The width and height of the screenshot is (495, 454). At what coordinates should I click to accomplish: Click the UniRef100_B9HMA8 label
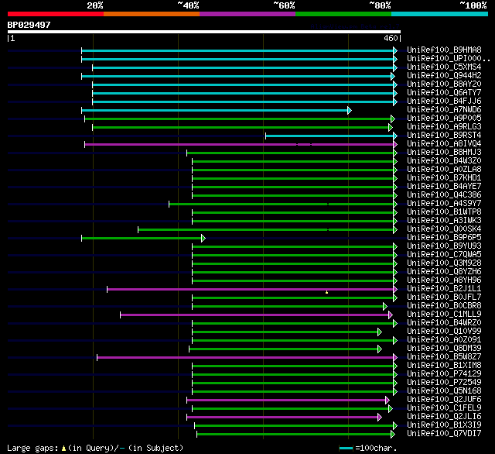pos(444,50)
